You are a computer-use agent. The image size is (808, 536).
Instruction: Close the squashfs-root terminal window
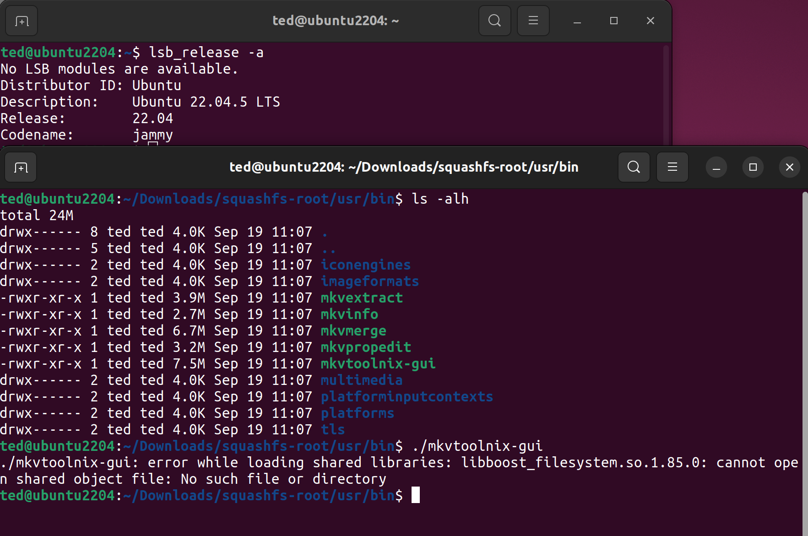789,168
